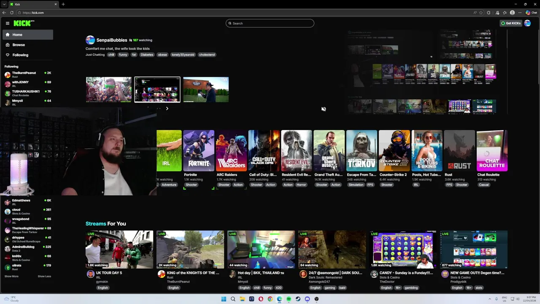Open Browse in sidebar
The image size is (540, 304).
[27, 45]
